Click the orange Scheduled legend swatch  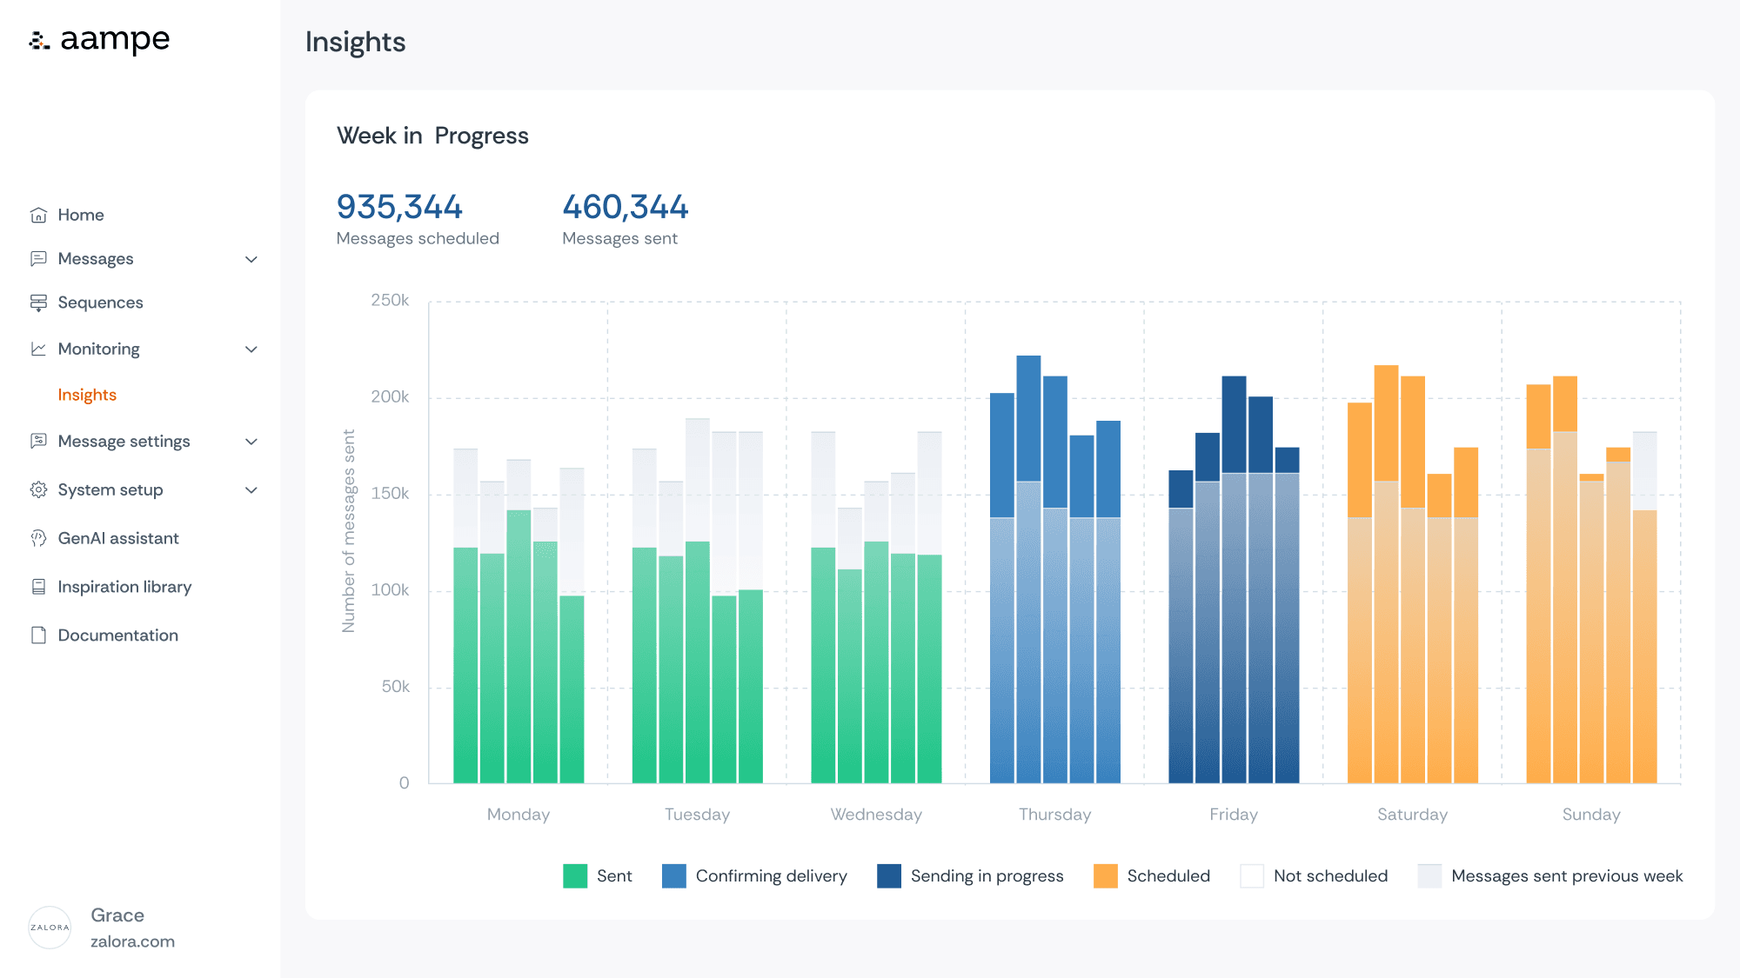click(1105, 875)
